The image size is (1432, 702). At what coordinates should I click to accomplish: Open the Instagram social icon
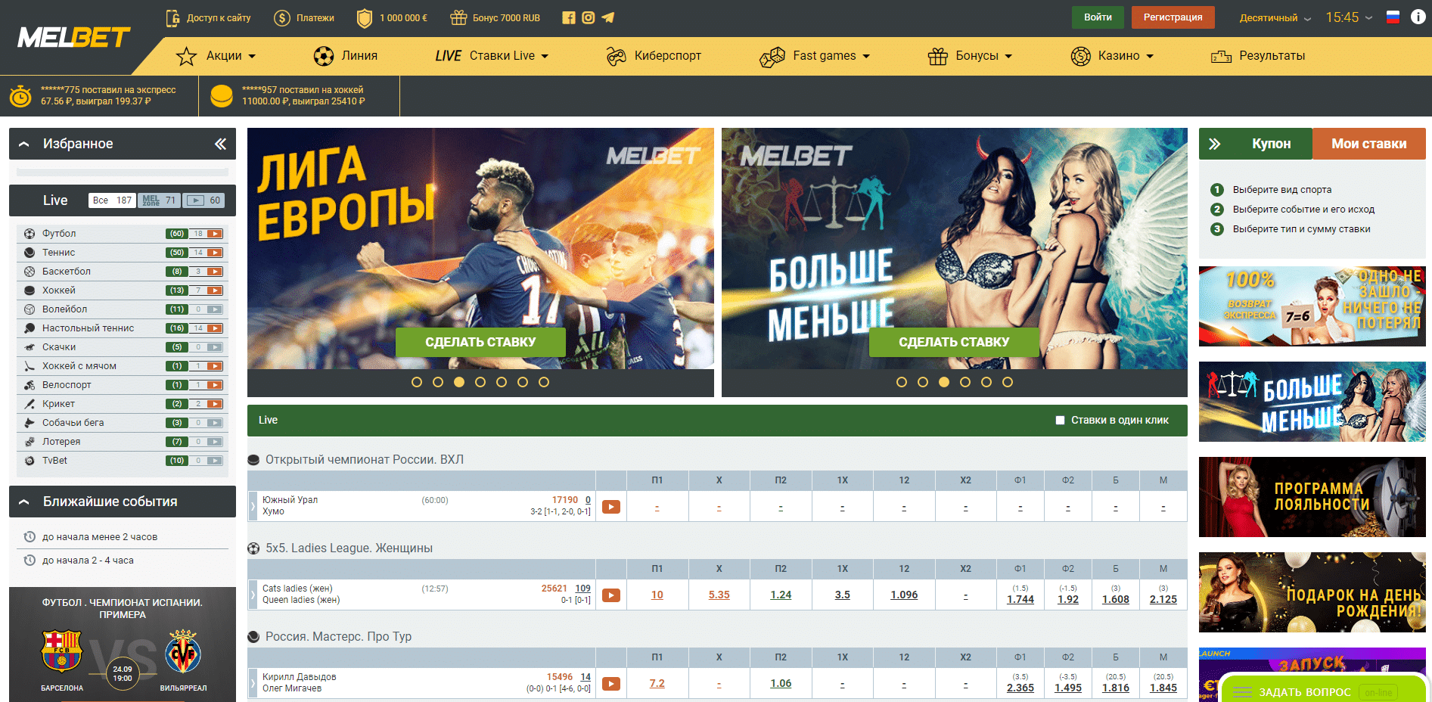[589, 17]
